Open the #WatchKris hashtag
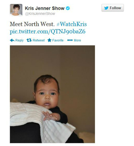The height and width of the screenshot is (146, 134). [72, 24]
